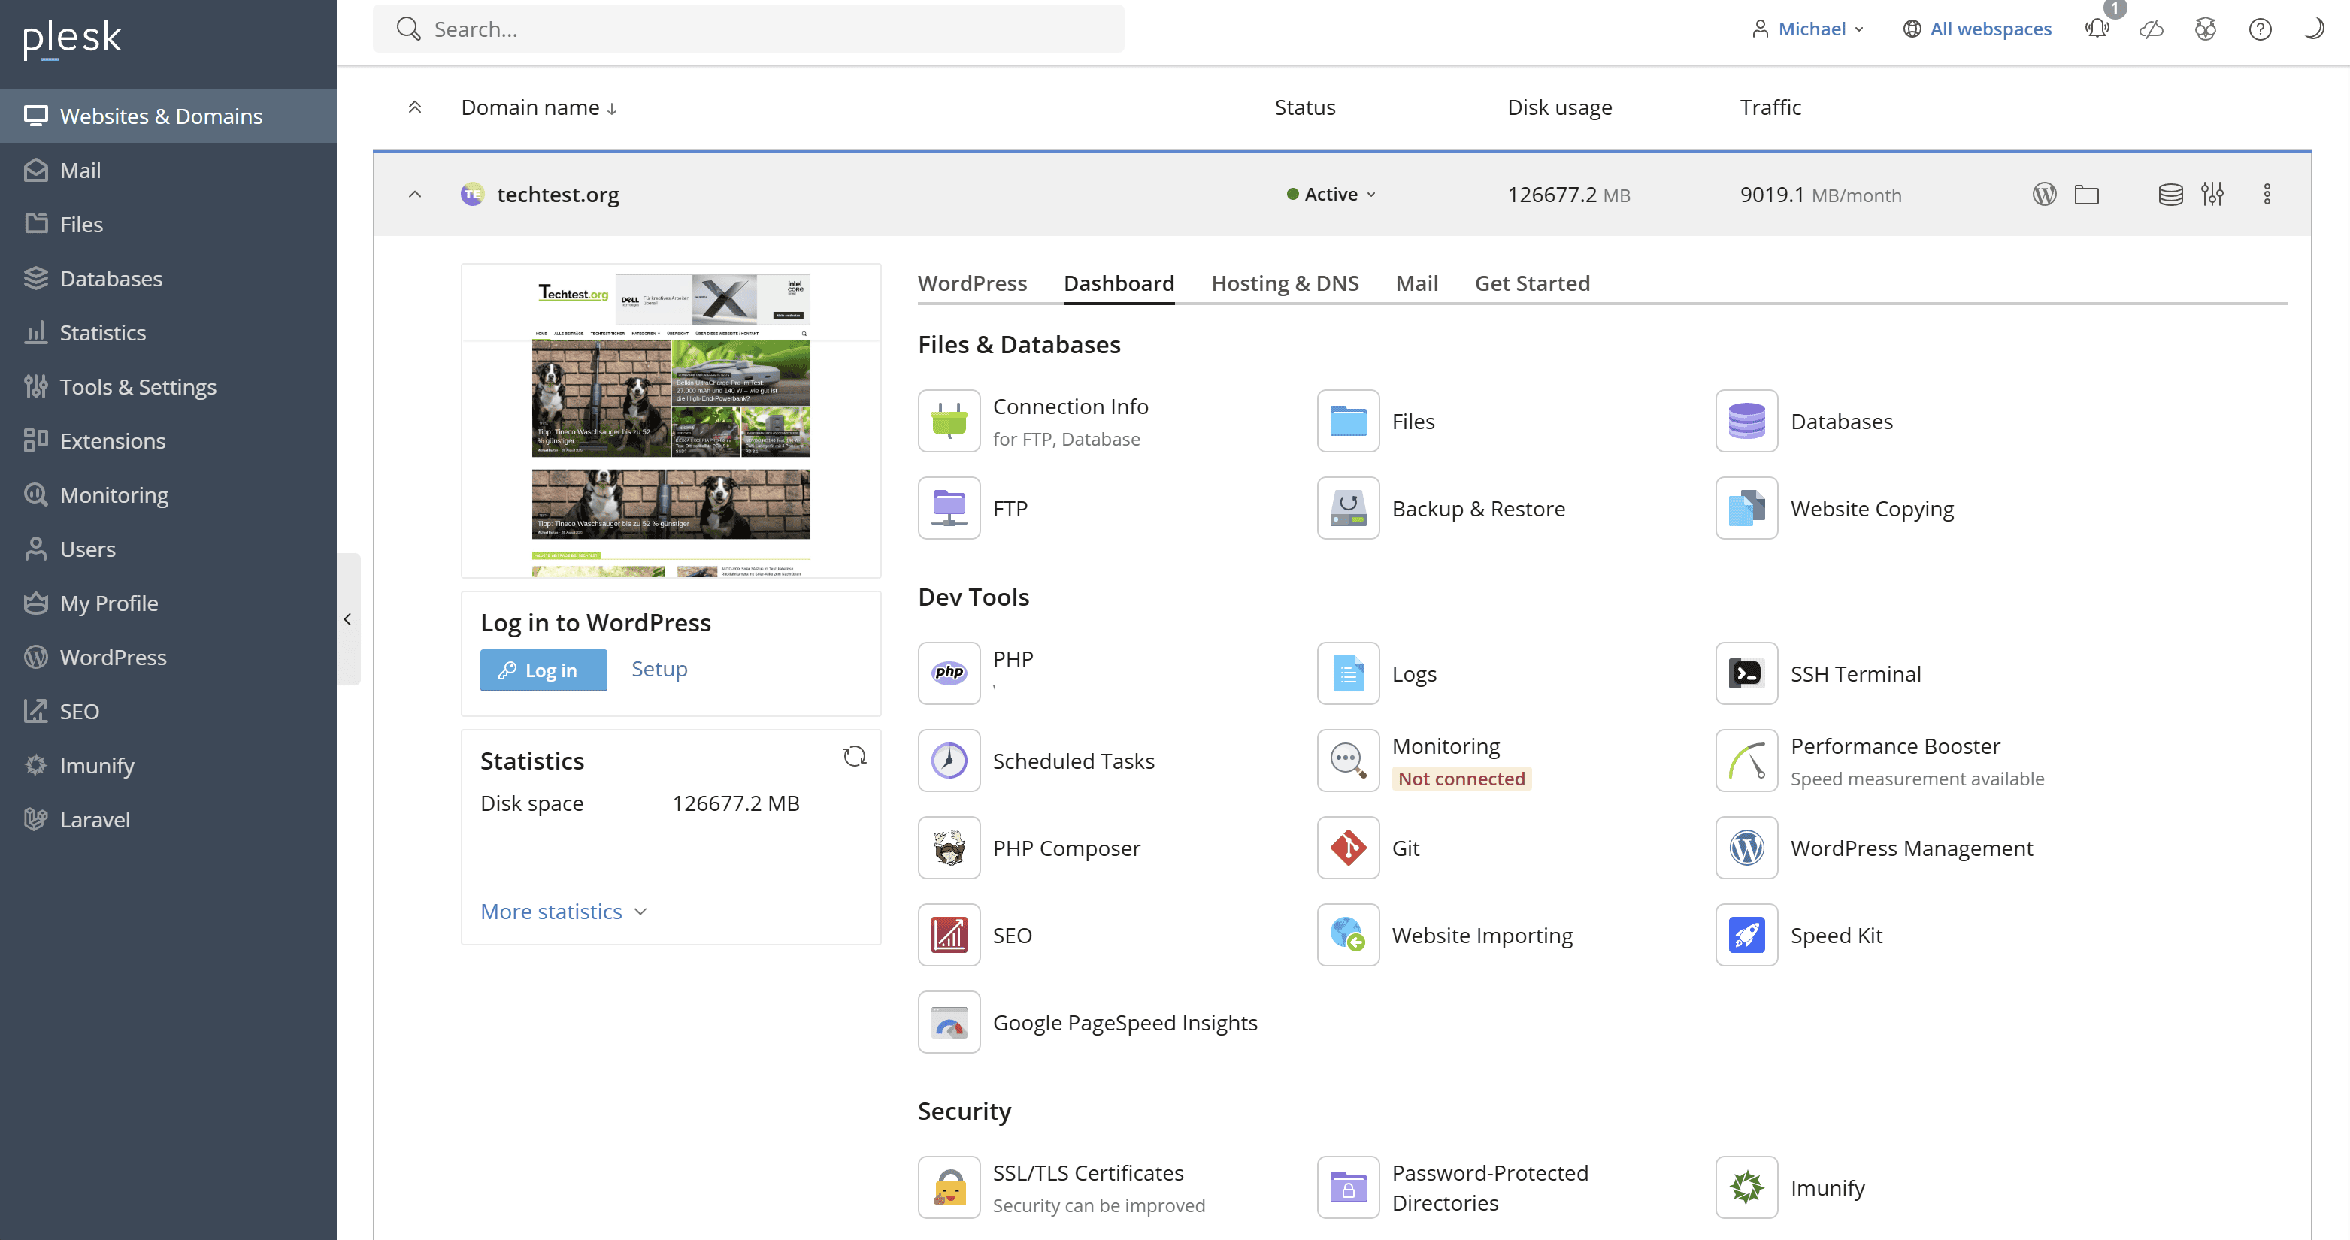
Task: Open the Databases icon in the dashboard
Action: point(1746,422)
